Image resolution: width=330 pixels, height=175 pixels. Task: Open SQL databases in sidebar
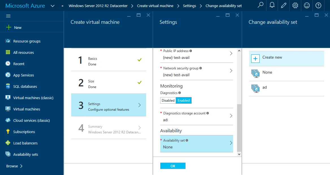(x=25, y=86)
